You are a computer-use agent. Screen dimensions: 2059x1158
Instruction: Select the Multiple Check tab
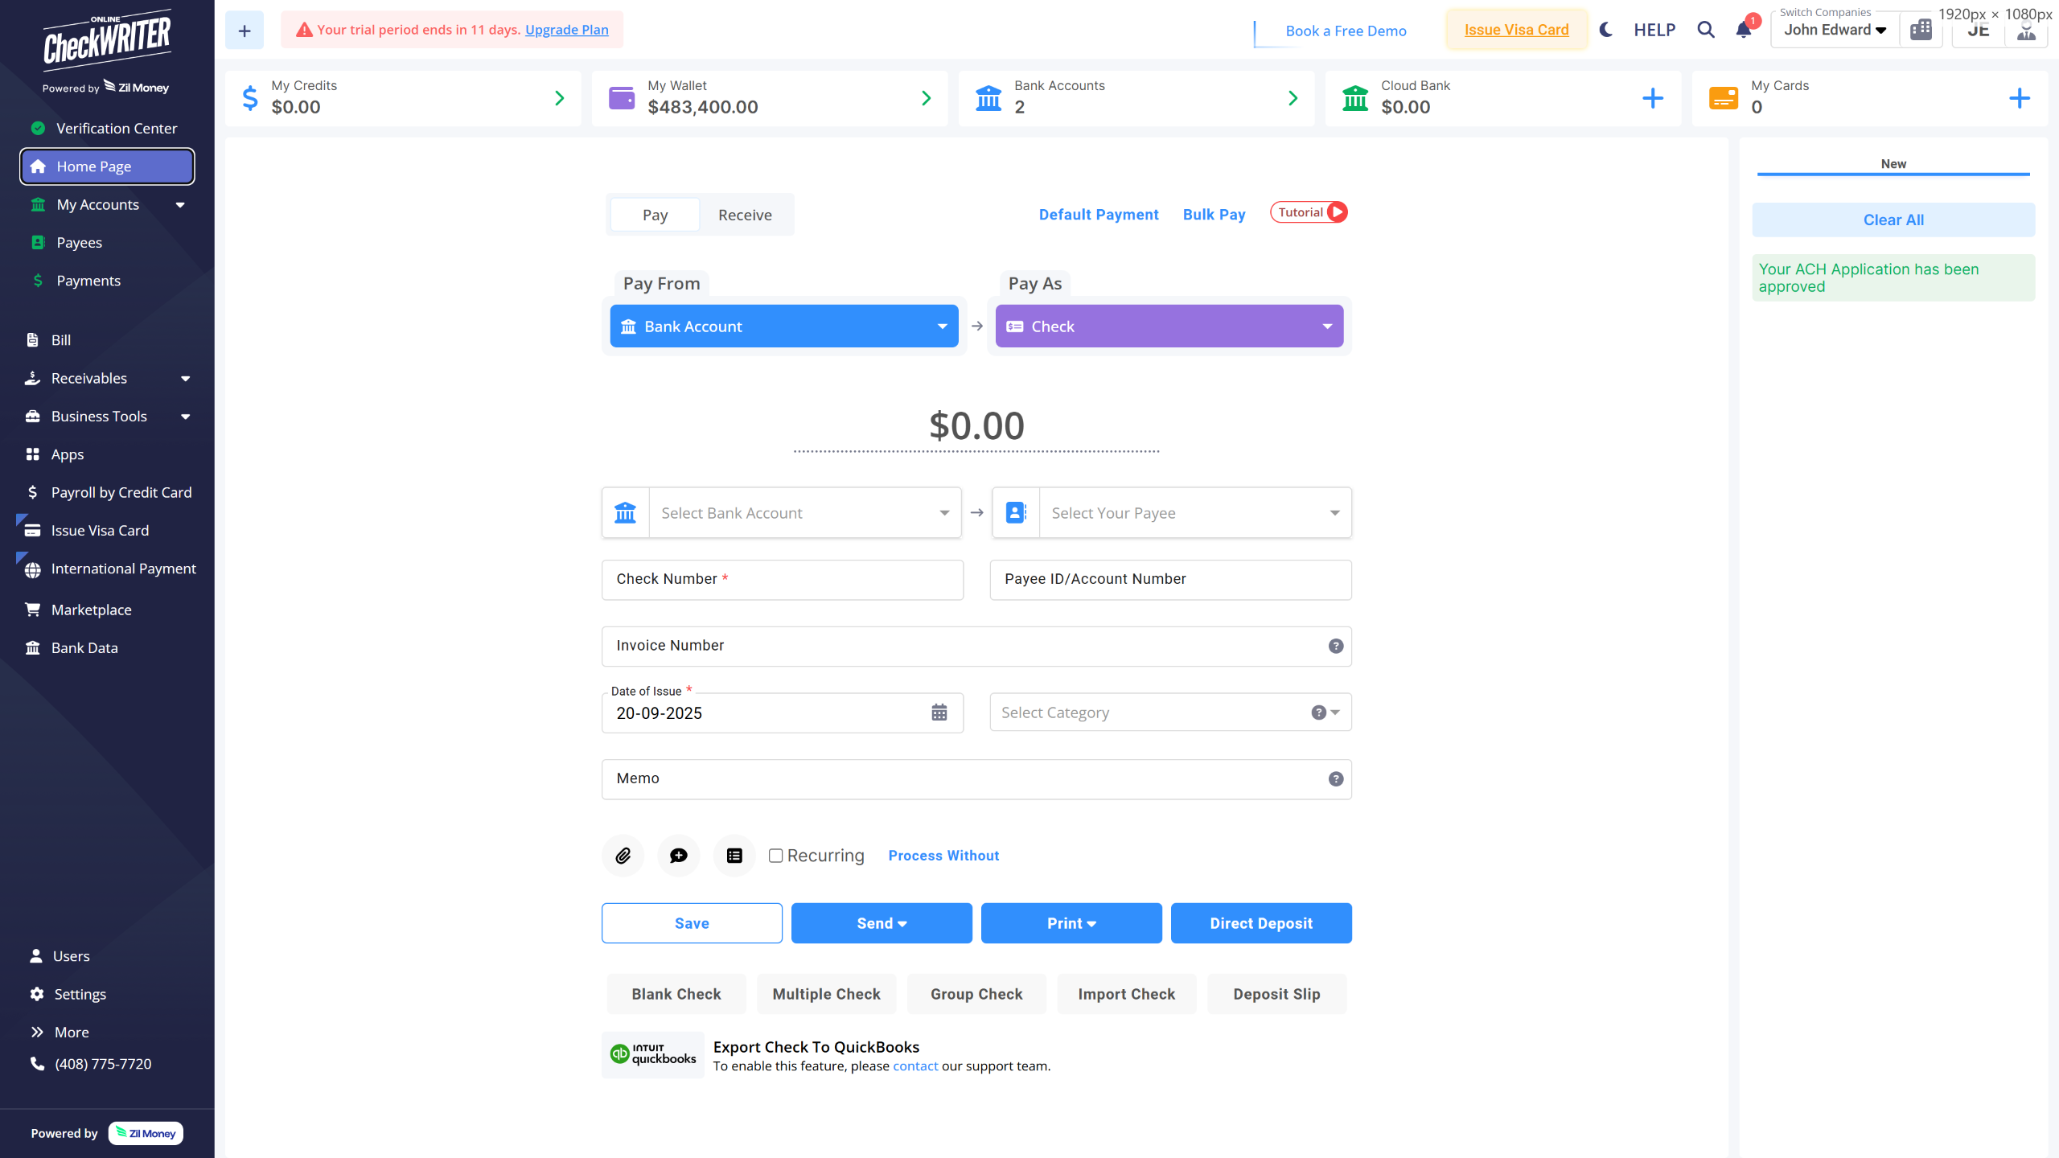click(826, 994)
